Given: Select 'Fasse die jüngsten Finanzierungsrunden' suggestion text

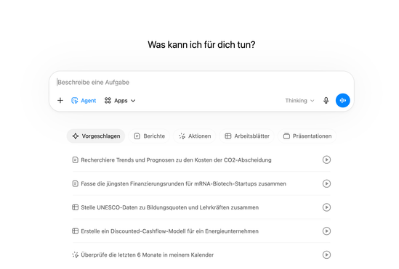Looking at the screenshot, I should pos(183,183).
